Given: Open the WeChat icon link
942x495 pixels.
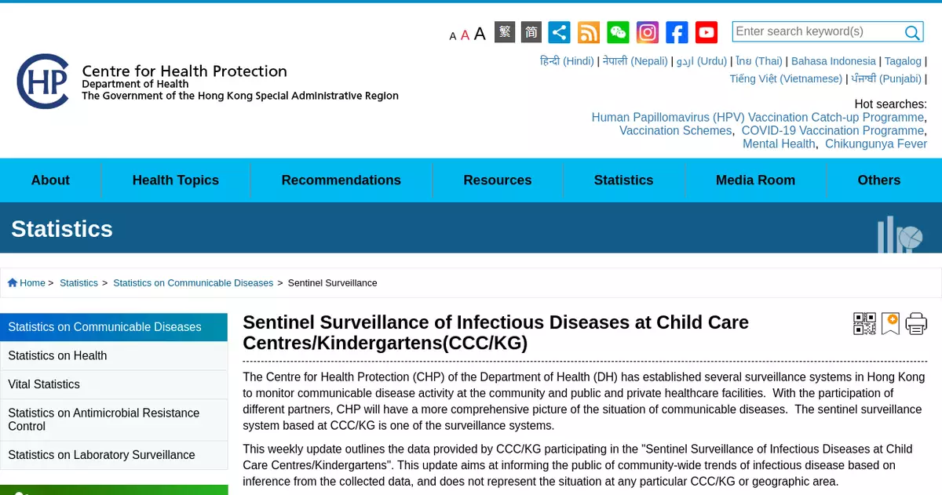Looking at the screenshot, I should tap(618, 32).
